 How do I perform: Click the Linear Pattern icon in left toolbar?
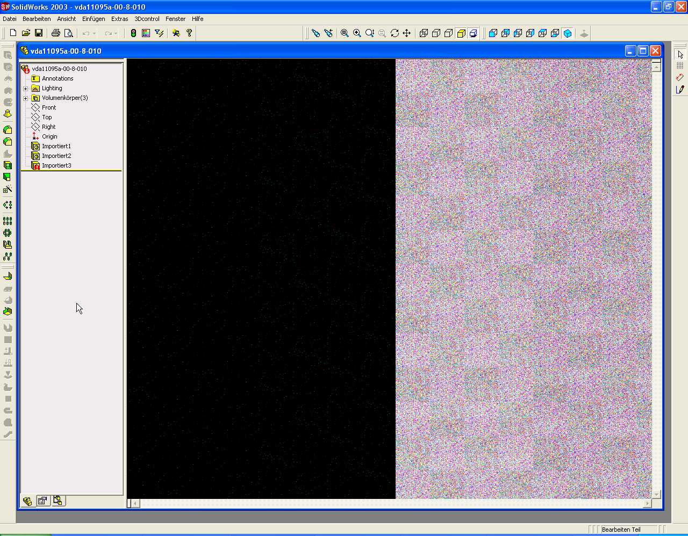click(x=8, y=221)
